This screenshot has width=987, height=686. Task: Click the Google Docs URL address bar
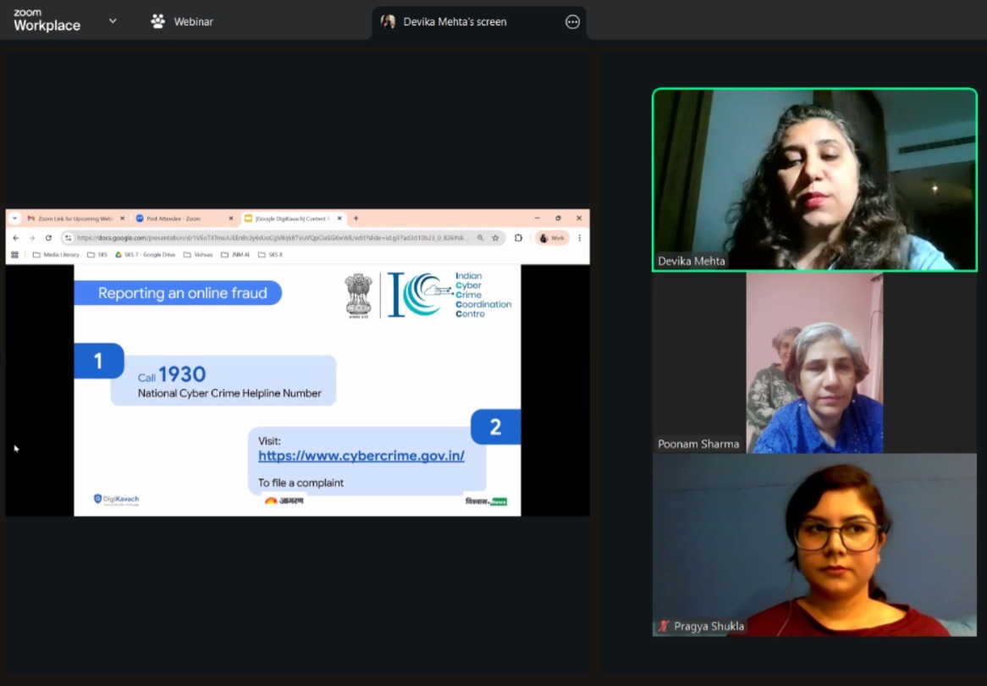coord(271,238)
